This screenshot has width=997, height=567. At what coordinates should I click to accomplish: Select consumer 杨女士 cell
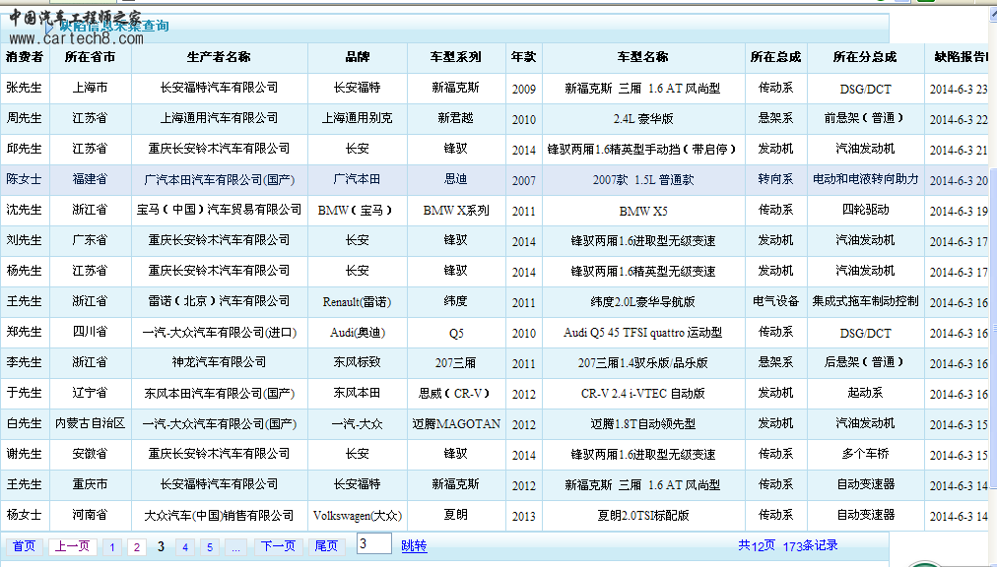(x=25, y=516)
